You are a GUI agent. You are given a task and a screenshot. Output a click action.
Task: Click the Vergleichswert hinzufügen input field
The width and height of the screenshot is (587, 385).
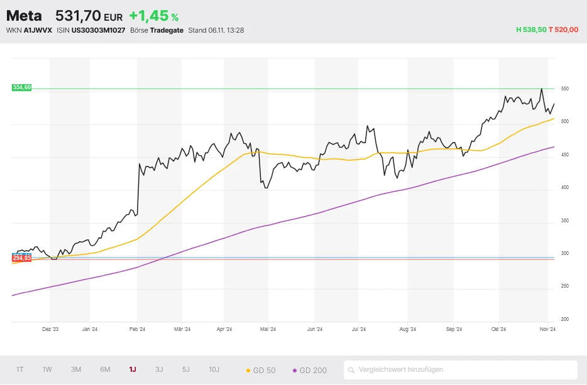coord(462,370)
